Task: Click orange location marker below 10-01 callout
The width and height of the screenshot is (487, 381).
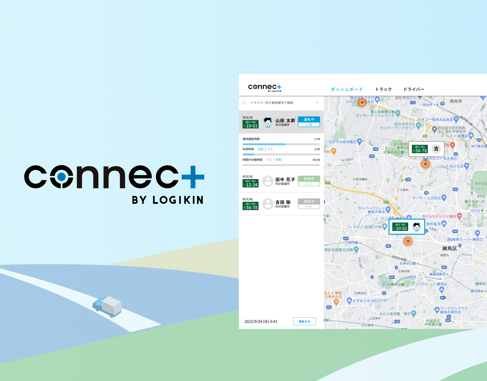Action: coord(408,241)
